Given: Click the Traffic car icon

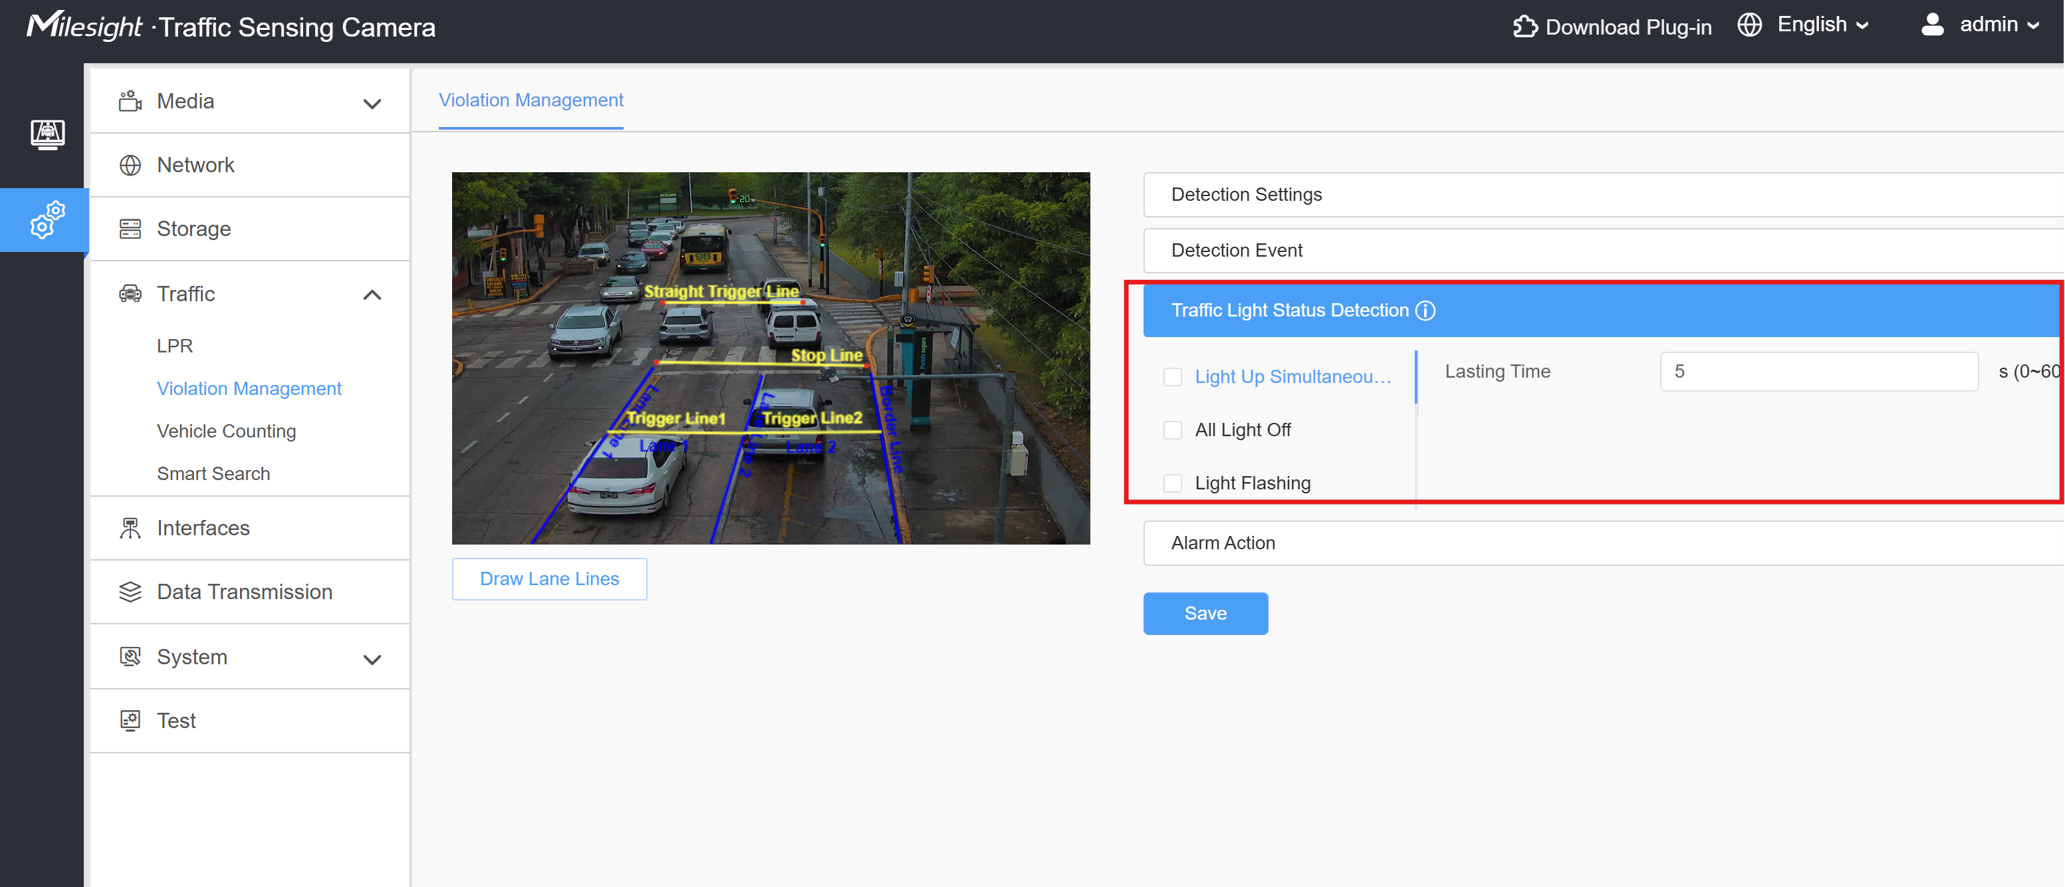Looking at the screenshot, I should (x=130, y=293).
